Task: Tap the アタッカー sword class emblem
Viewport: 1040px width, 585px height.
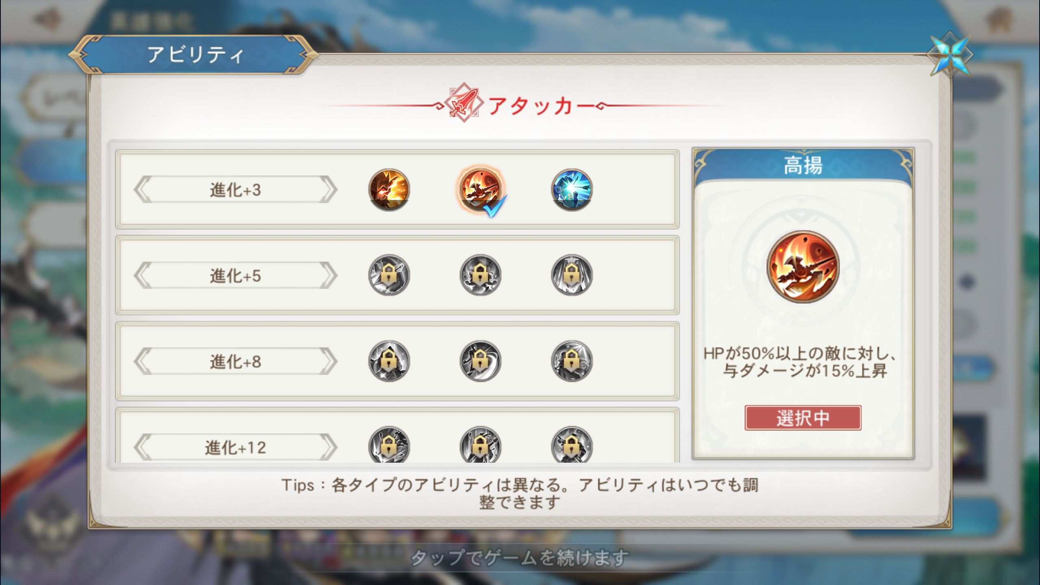Action: [x=464, y=103]
